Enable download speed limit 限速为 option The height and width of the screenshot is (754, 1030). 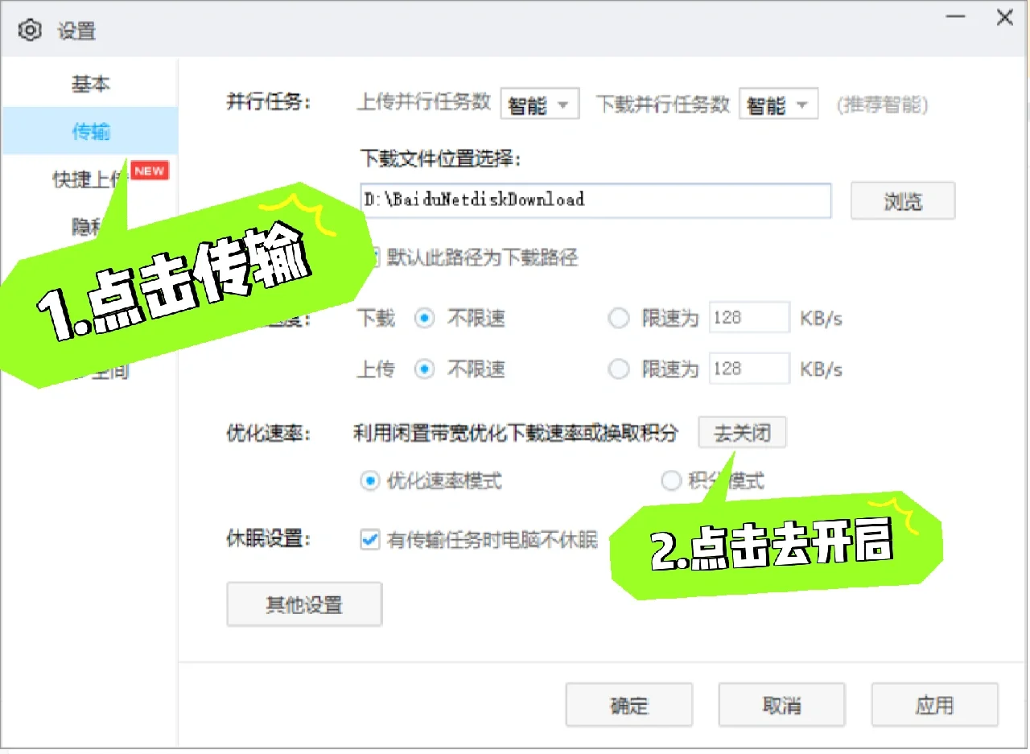click(619, 319)
